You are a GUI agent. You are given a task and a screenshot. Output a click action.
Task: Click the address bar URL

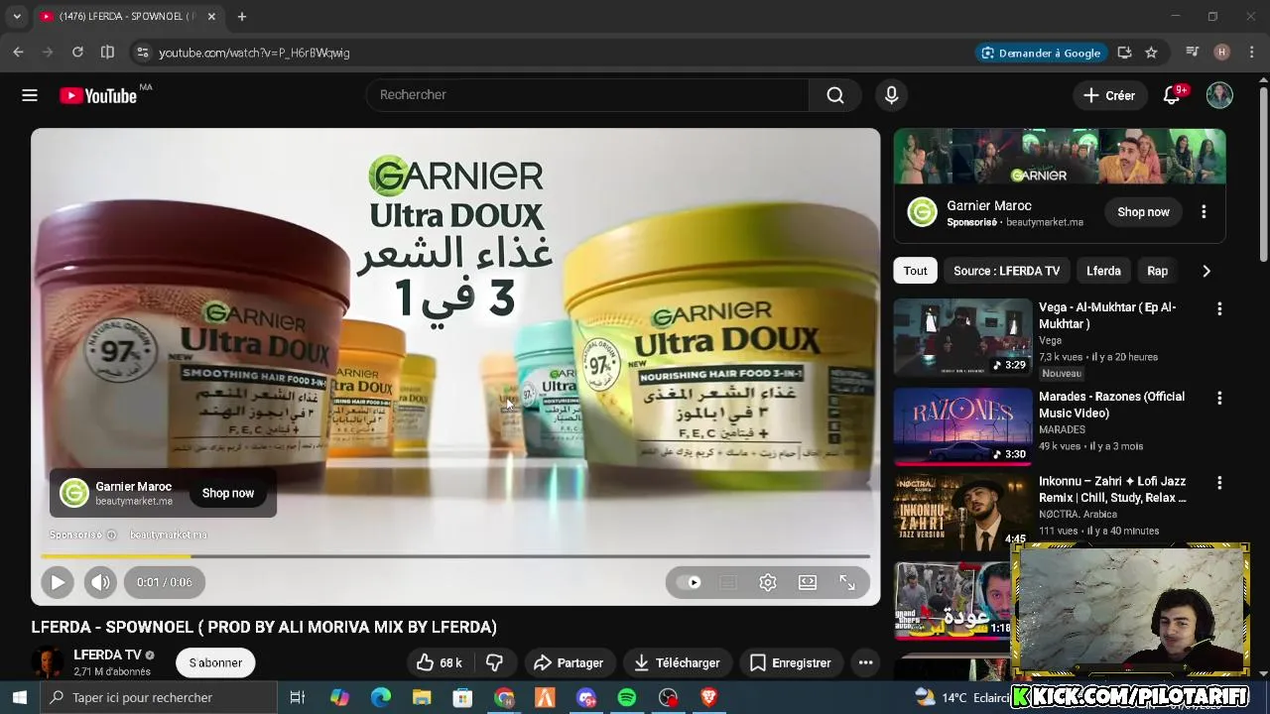pos(254,53)
